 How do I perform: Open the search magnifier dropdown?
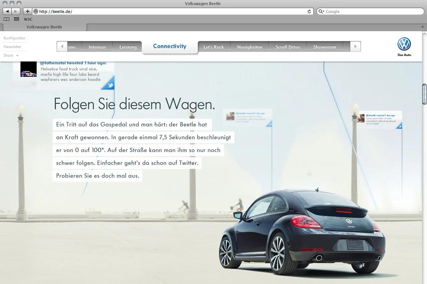[x=322, y=11]
